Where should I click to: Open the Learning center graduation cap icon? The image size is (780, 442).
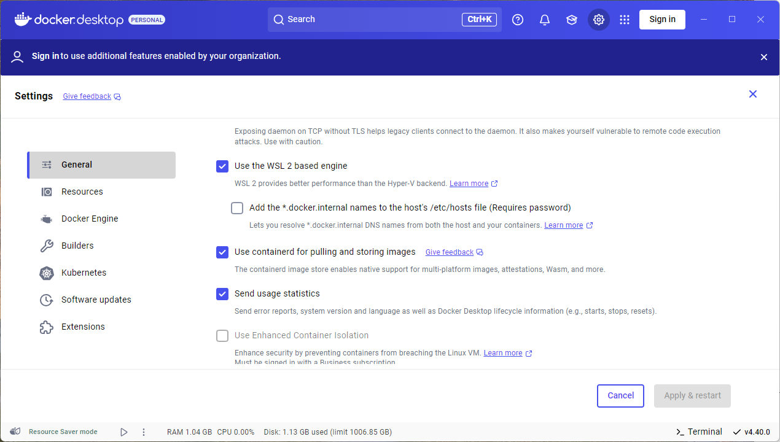572,20
